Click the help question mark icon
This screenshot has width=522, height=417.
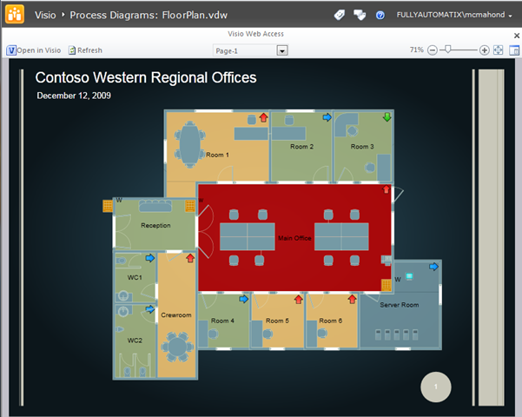click(380, 16)
